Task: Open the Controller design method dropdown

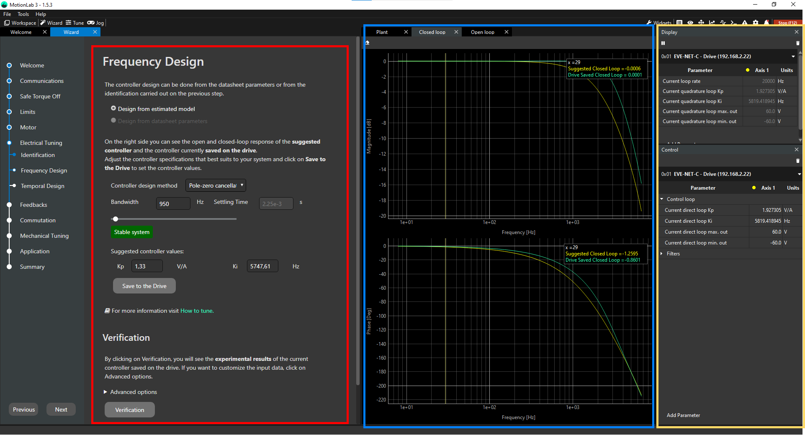Action: click(x=216, y=185)
